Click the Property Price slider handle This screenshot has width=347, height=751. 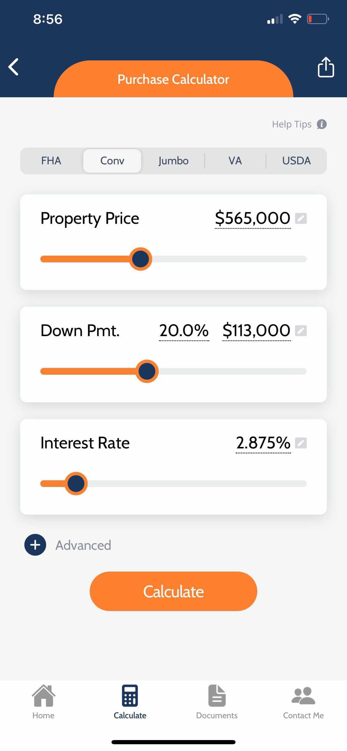140,259
